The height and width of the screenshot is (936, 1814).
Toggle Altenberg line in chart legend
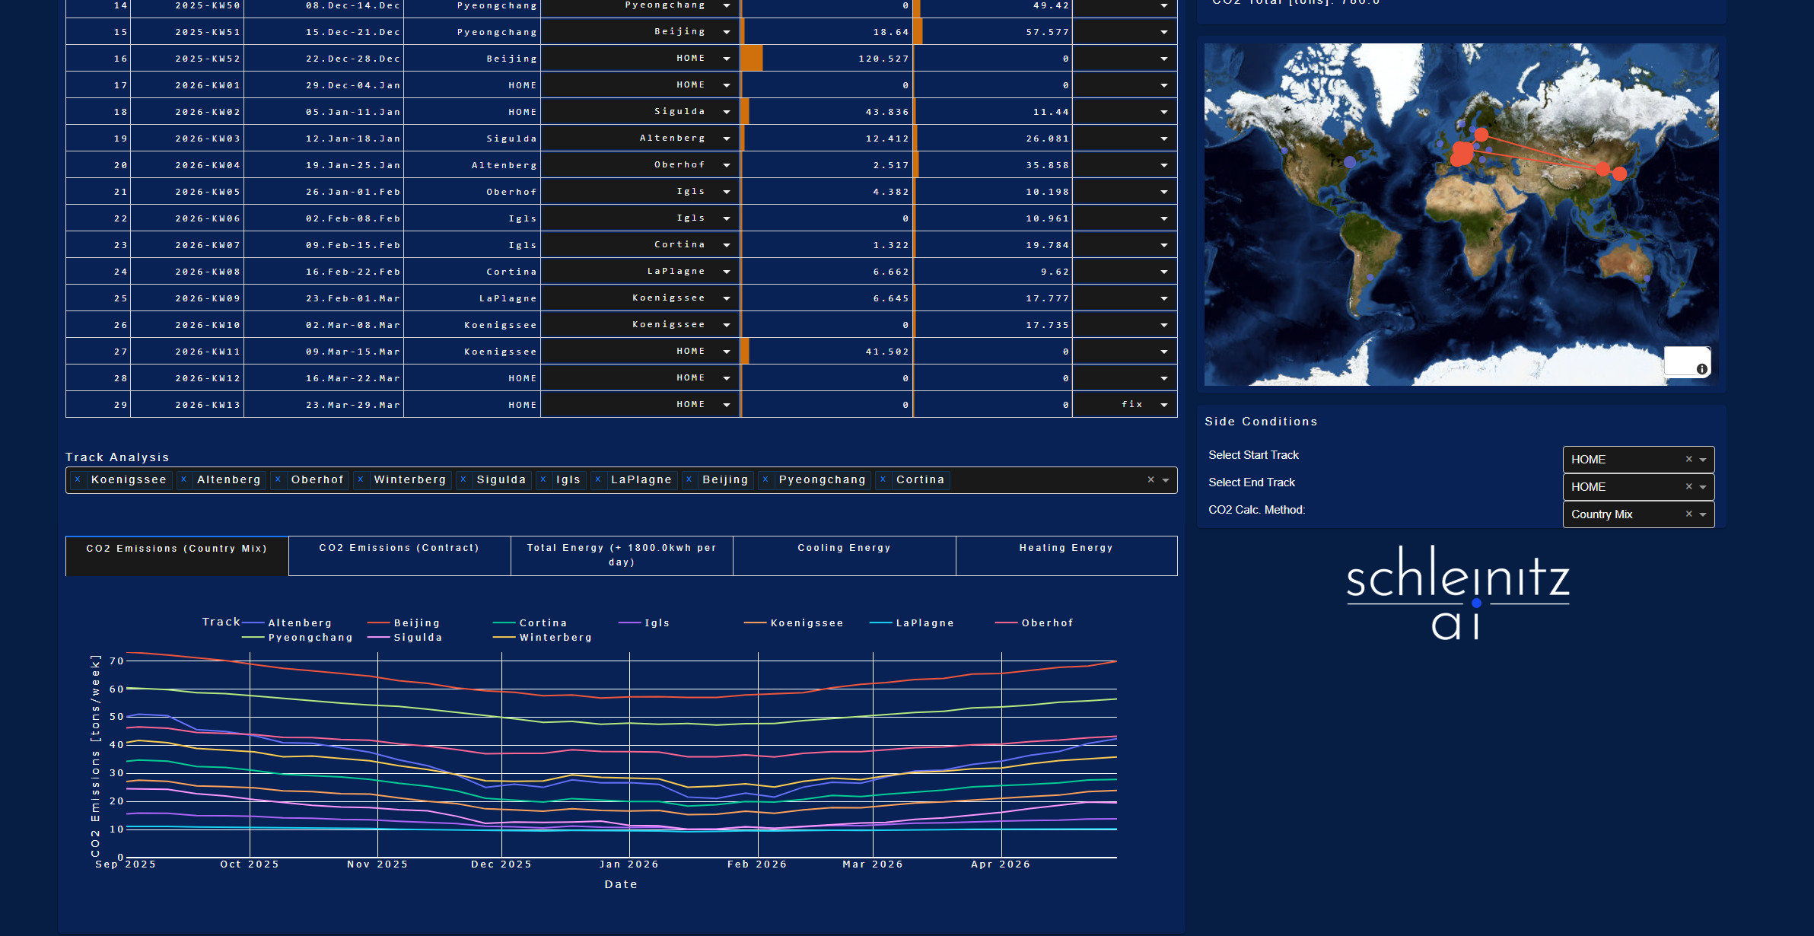pyautogui.click(x=299, y=623)
